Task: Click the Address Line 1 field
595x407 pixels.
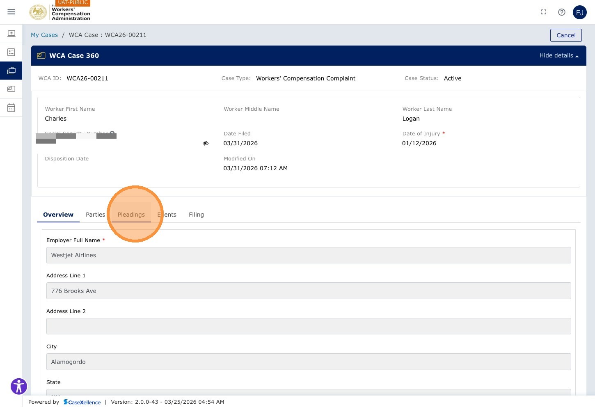Action: coord(309,291)
